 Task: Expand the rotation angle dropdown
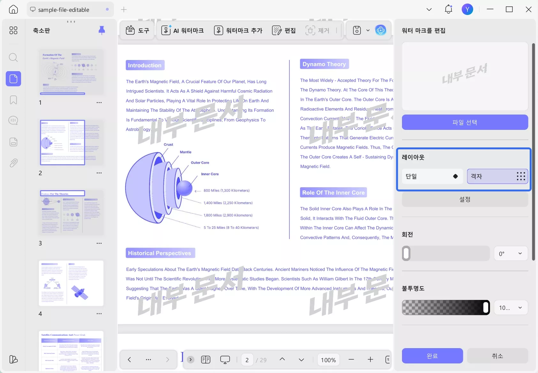click(x=511, y=254)
